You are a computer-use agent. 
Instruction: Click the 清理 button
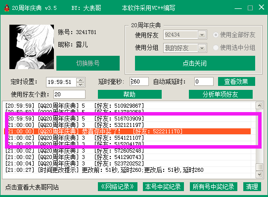(252, 187)
